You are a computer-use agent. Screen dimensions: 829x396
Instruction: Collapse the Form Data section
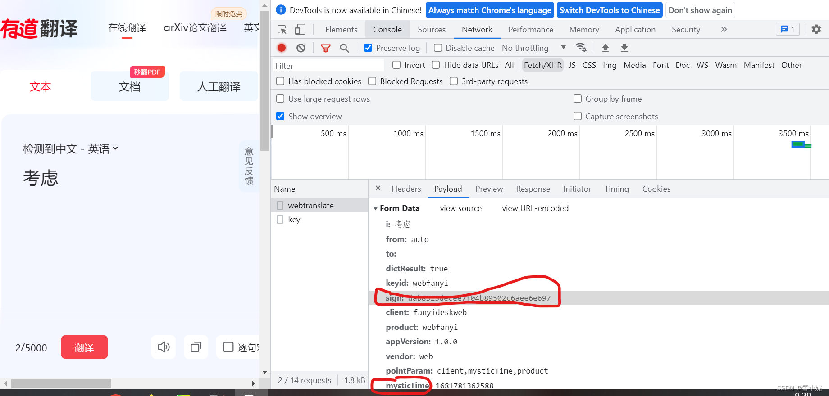click(x=376, y=208)
